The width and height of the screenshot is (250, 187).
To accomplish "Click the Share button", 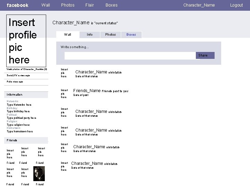I will [x=205, y=55].
